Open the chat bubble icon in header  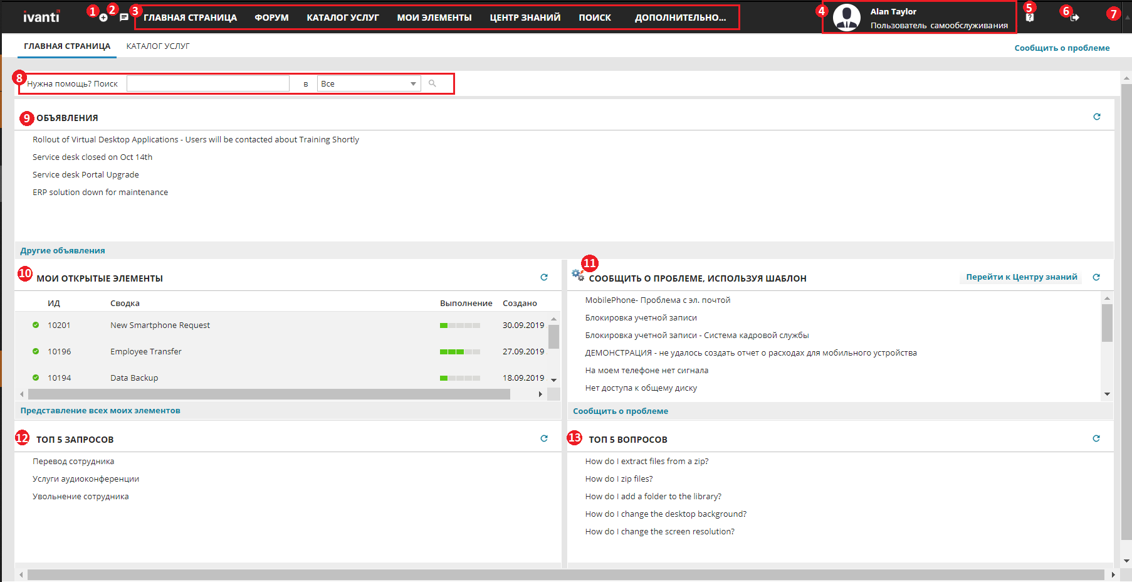coord(124,18)
